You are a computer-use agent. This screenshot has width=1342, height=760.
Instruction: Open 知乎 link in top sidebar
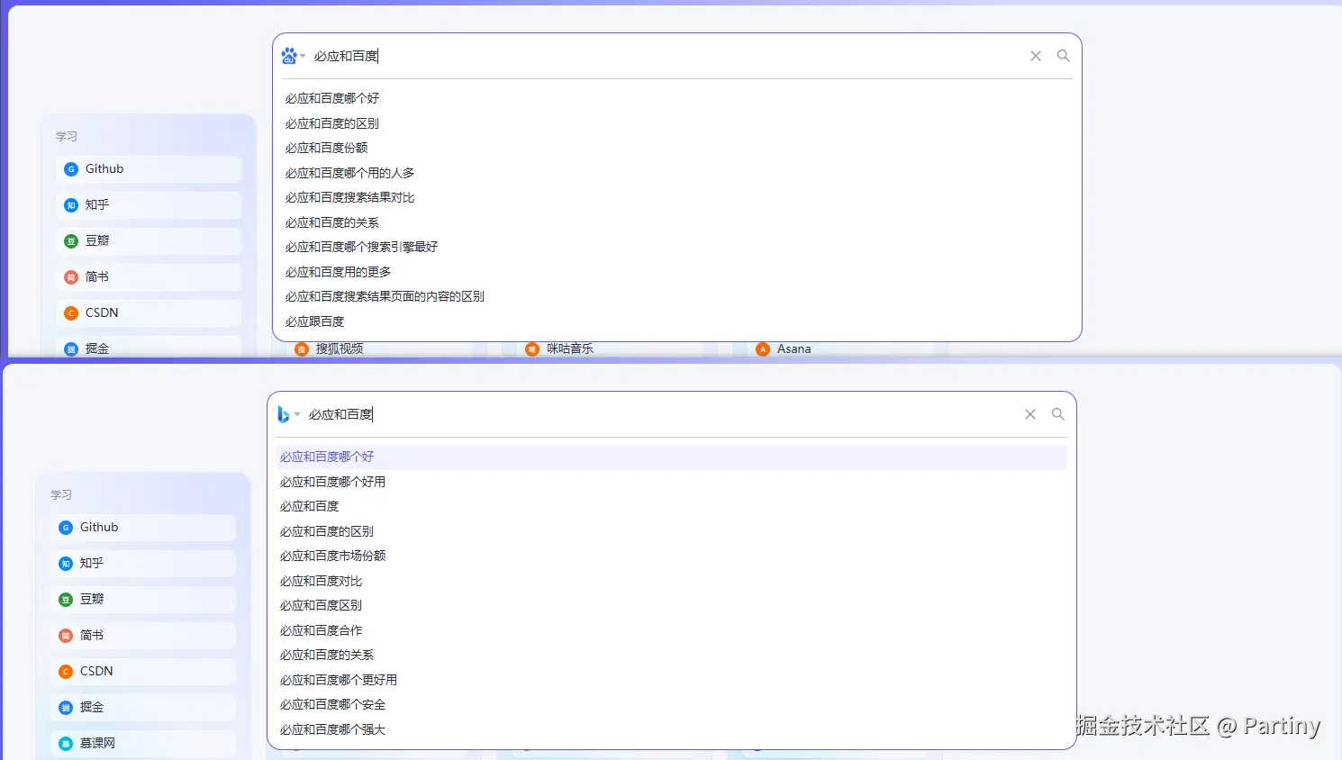(149, 205)
